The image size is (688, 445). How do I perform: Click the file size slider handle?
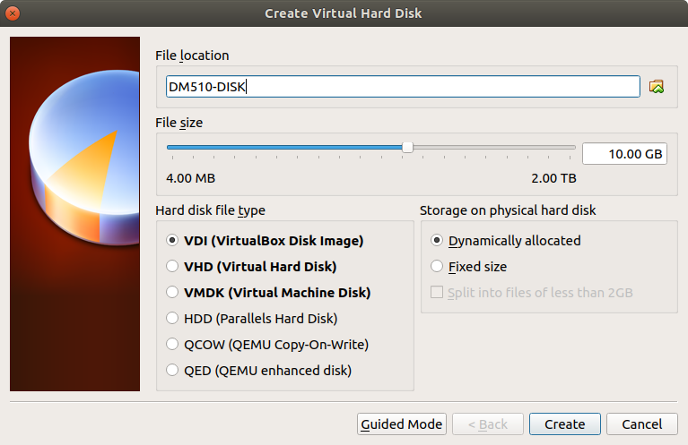click(407, 148)
